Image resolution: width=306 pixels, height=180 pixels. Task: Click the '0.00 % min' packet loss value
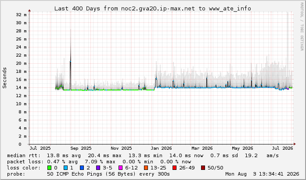[x=138, y=162]
